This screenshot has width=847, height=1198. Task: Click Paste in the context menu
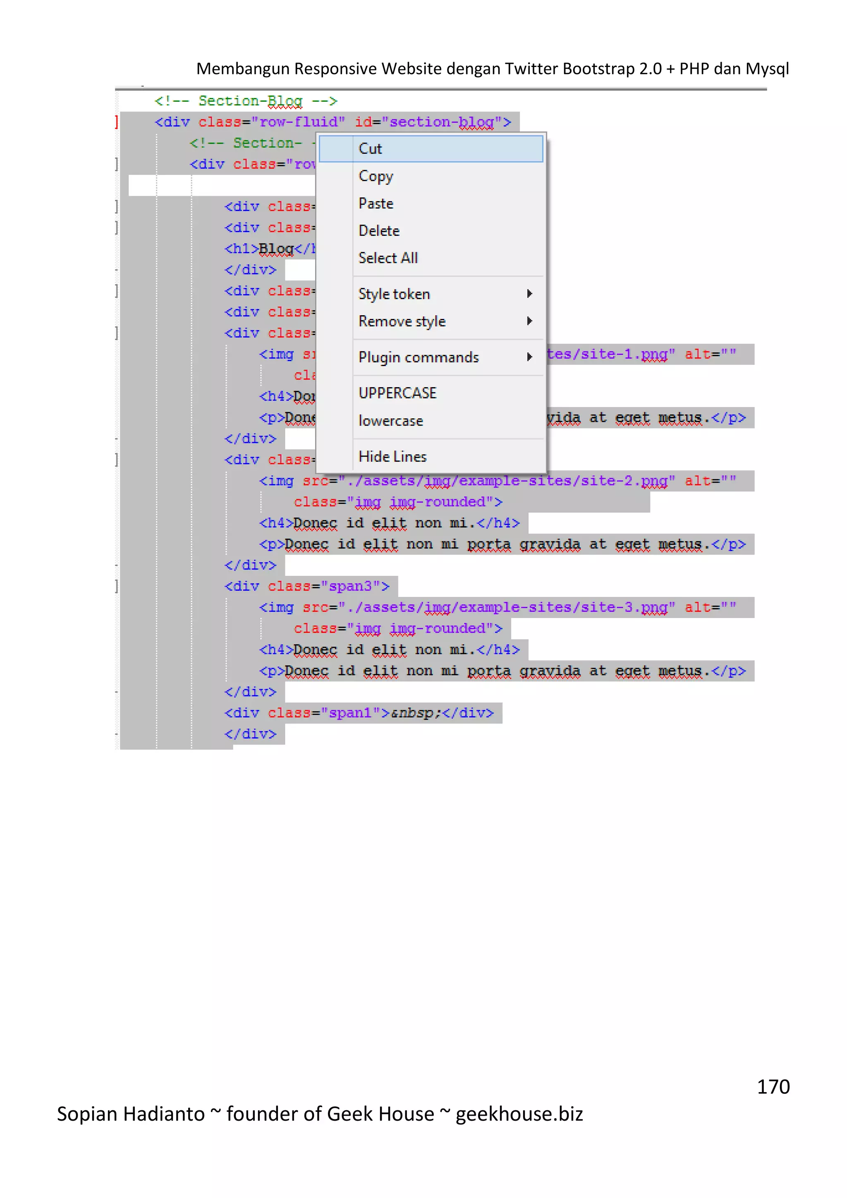click(376, 204)
